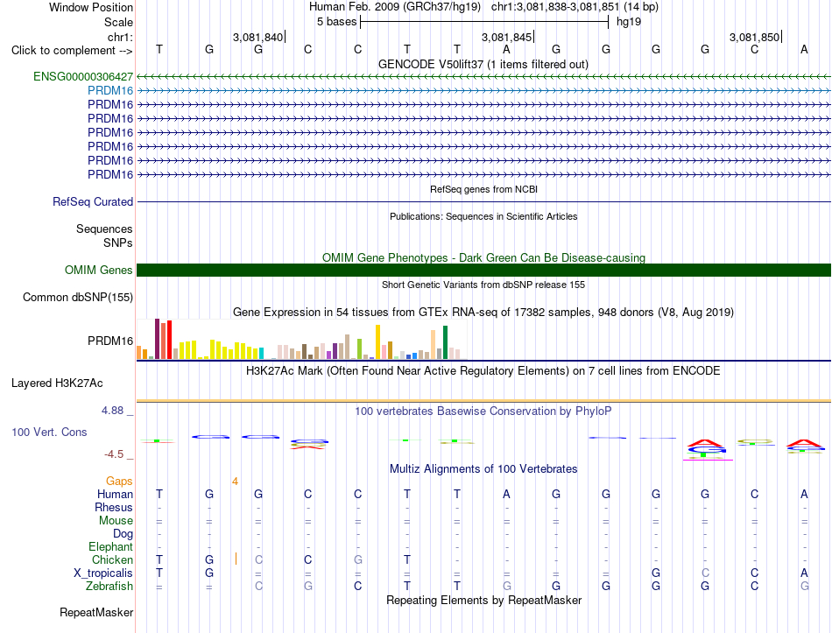Click the PRDM16 label beside the GTEx bar chart
The width and height of the screenshot is (832, 633).
pos(110,341)
